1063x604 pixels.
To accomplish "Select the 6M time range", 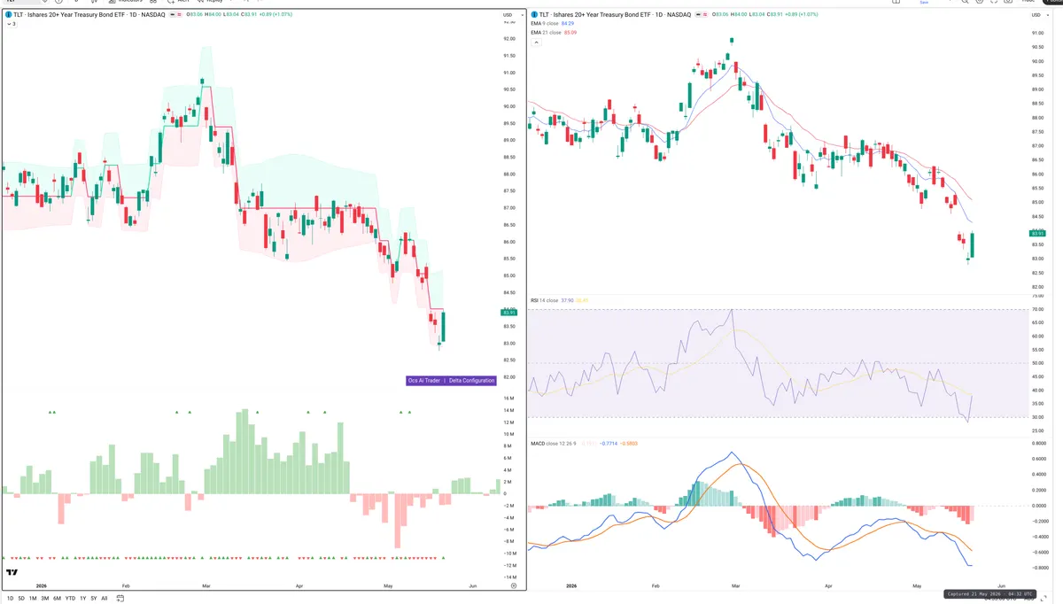I will [x=57, y=599].
